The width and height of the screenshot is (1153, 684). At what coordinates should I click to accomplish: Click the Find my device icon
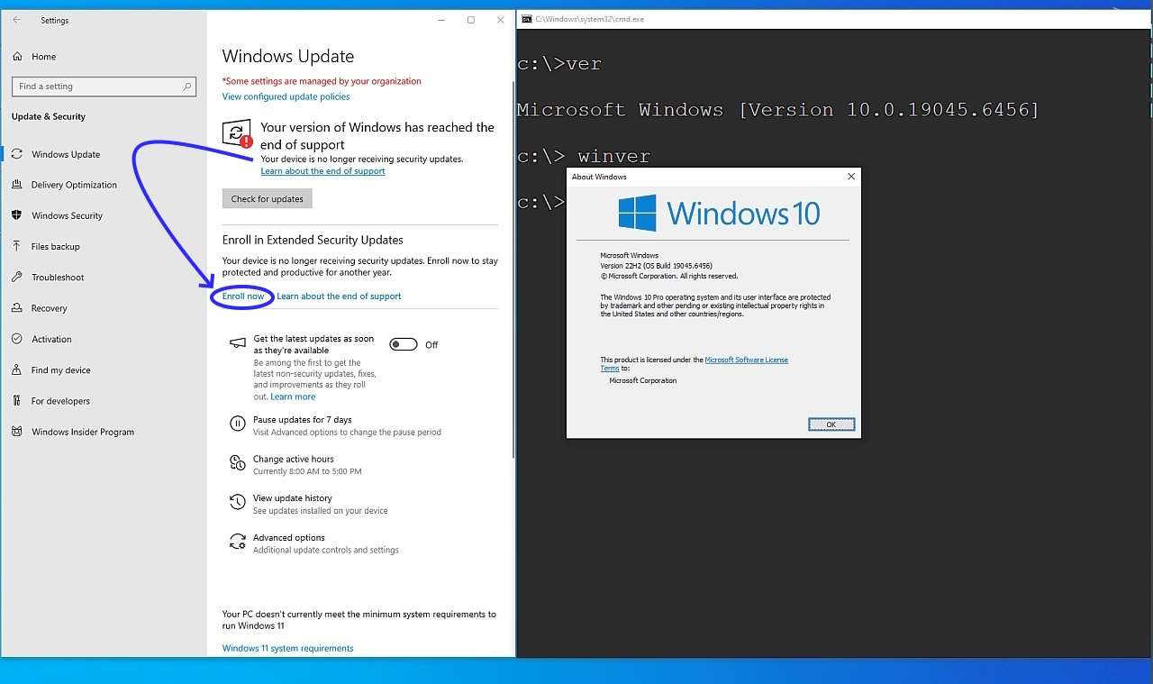(17, 369)
